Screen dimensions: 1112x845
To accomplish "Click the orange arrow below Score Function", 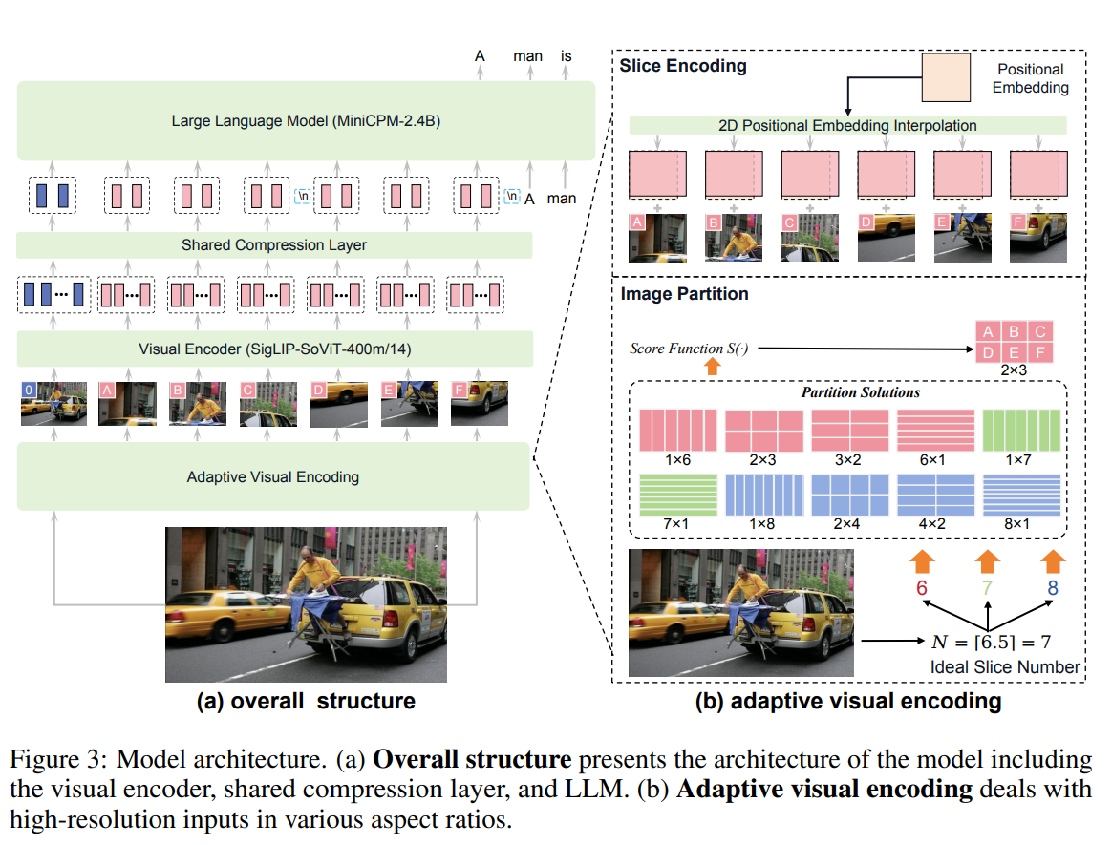I will [712, 367].
